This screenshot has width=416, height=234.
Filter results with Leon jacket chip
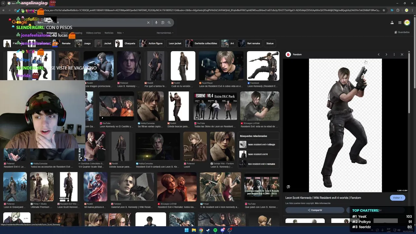click(x=175, y=43)
